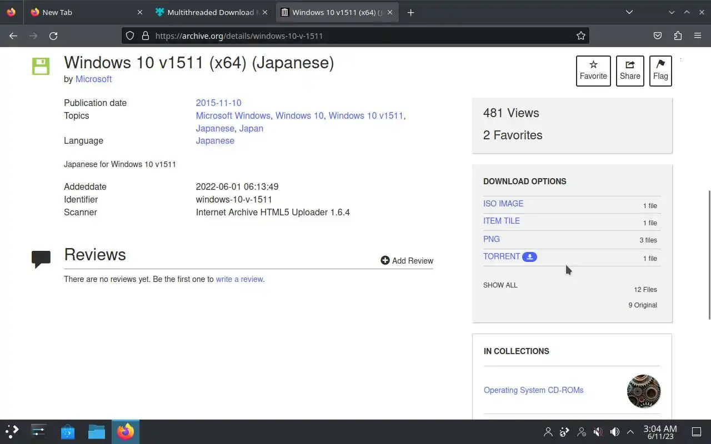
Task: Click the blue torrent download arrow icon
Action: click(x=530, y=257)
